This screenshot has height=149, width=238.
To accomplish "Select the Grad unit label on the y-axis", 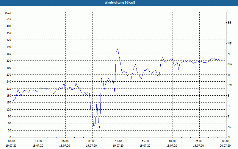I will (x=8, y=13).
